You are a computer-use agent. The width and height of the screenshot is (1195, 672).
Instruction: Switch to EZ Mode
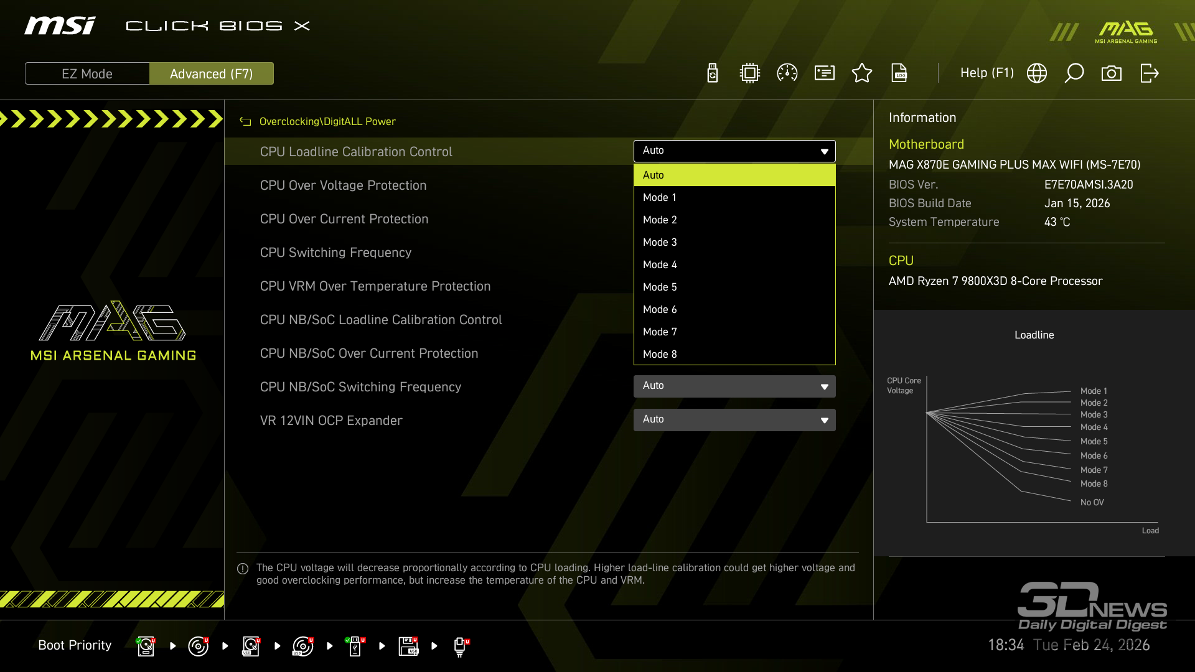87,73
